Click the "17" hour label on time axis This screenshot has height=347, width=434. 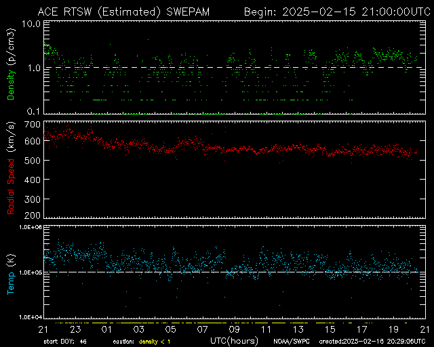coord(361,329)
